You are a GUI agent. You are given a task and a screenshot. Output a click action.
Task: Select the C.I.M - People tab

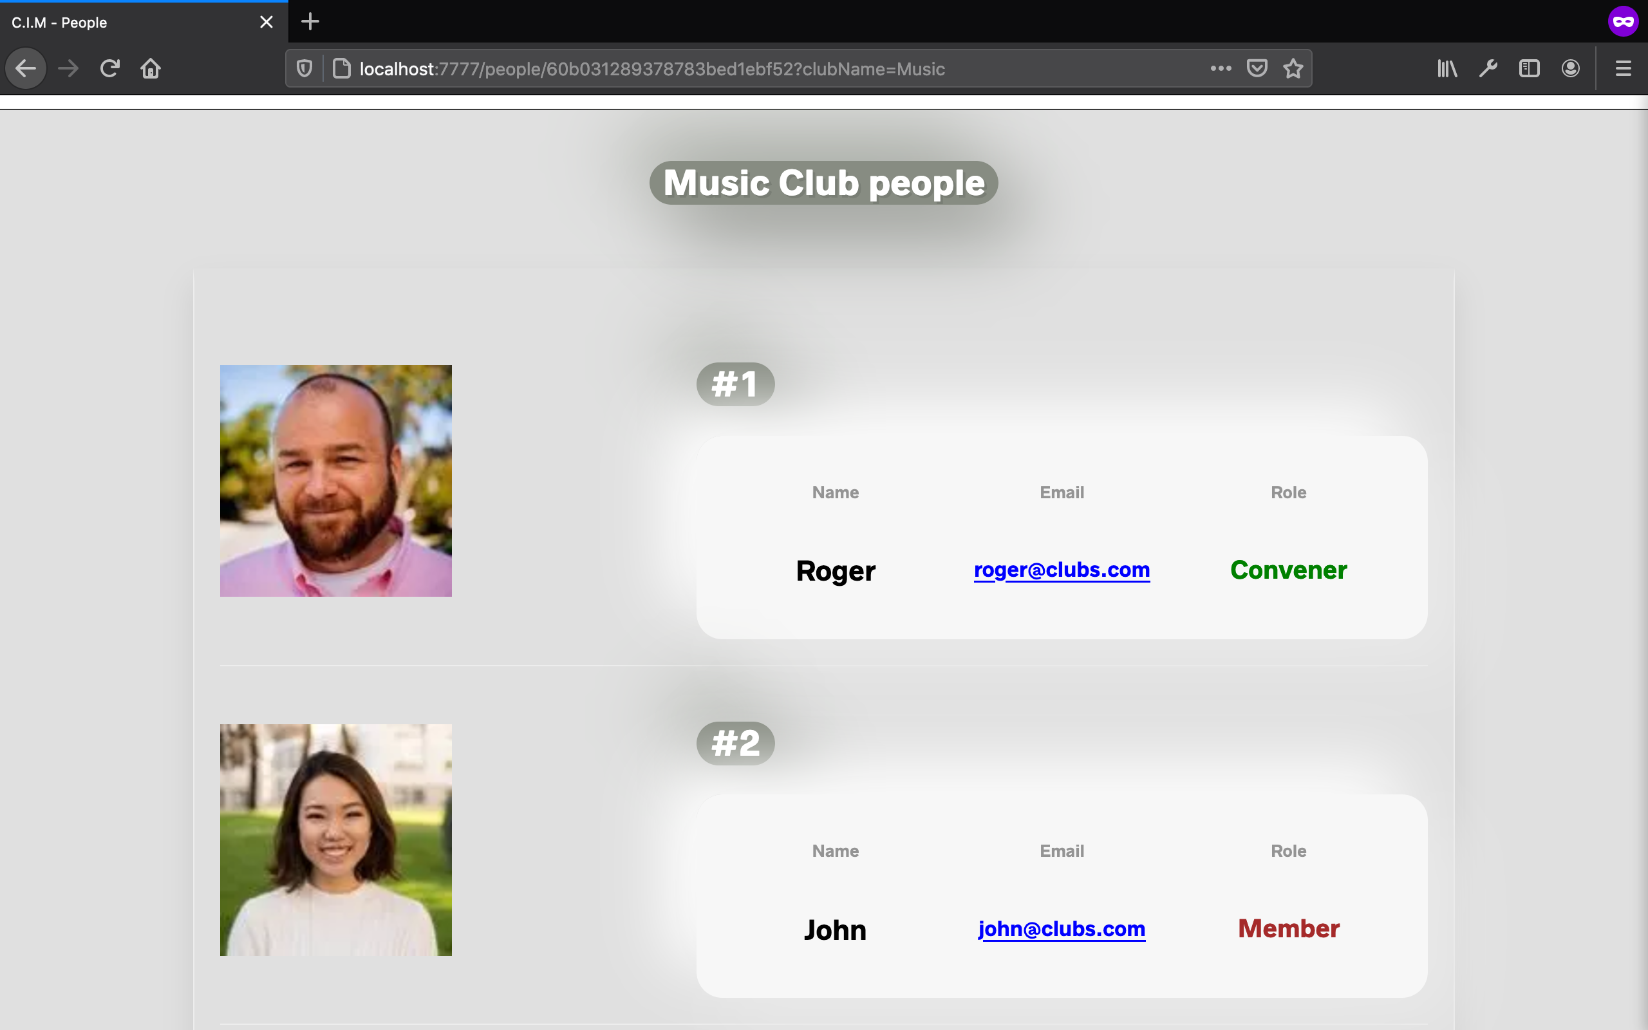click(x=144, y=22)
